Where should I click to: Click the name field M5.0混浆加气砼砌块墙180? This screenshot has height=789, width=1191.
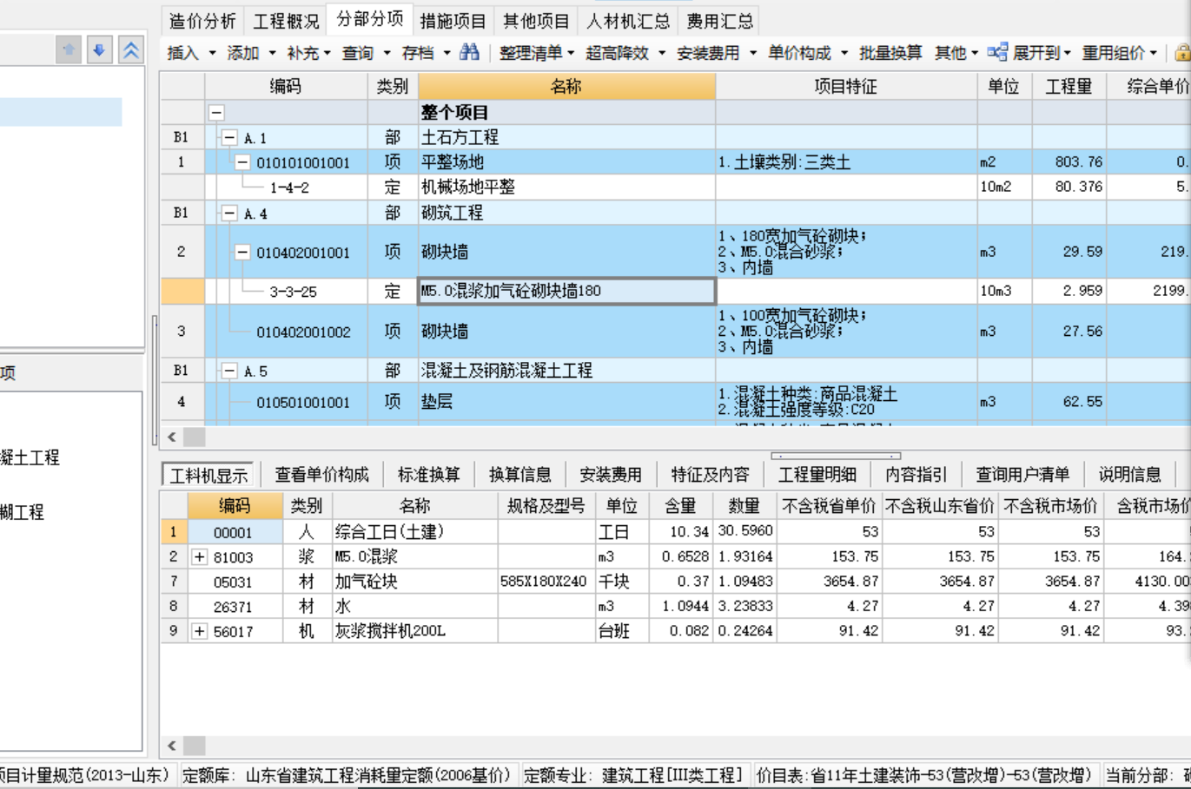[x=566, y=291]
